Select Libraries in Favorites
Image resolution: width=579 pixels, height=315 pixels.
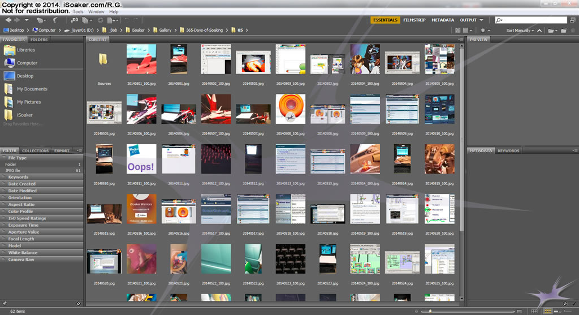click(19, 50)
